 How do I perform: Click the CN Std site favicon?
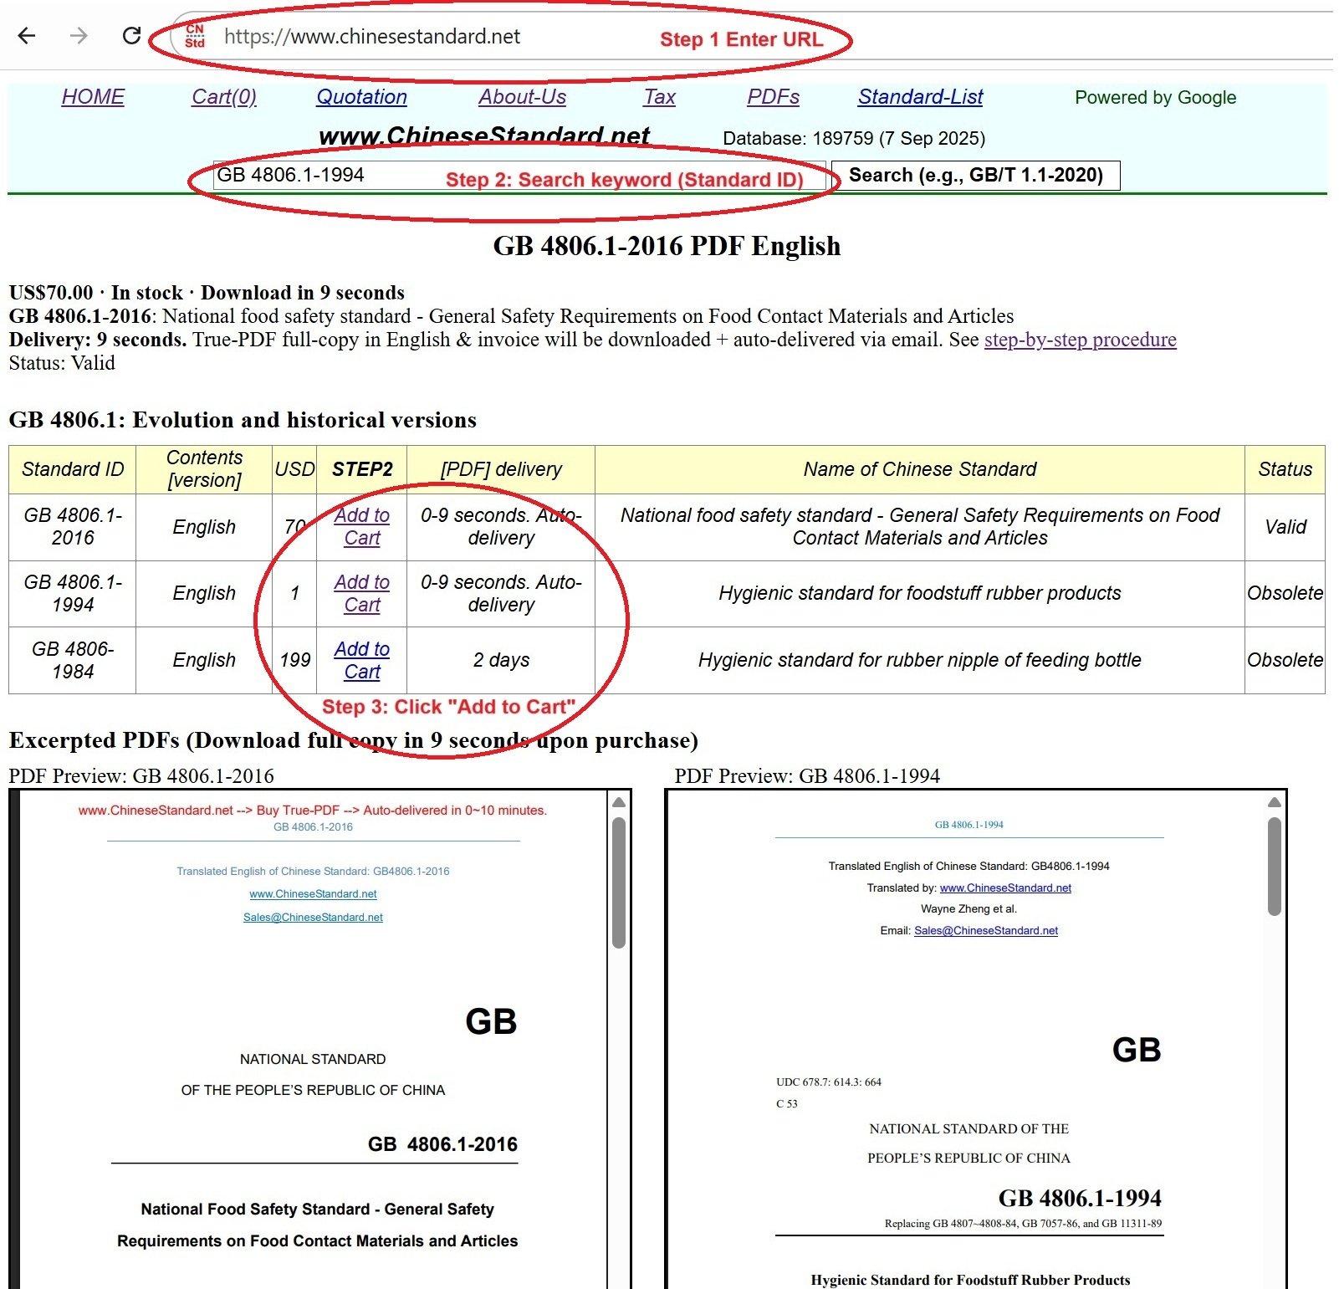pyautogui.click(x=195, y=36)
